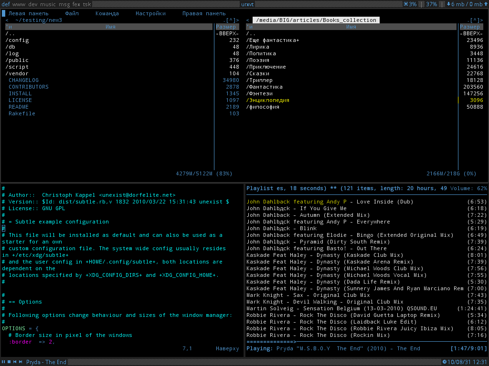Switch to the 'www' workspace tag
Viewport: 489px width, 366px height.
[x=19, y=4]
